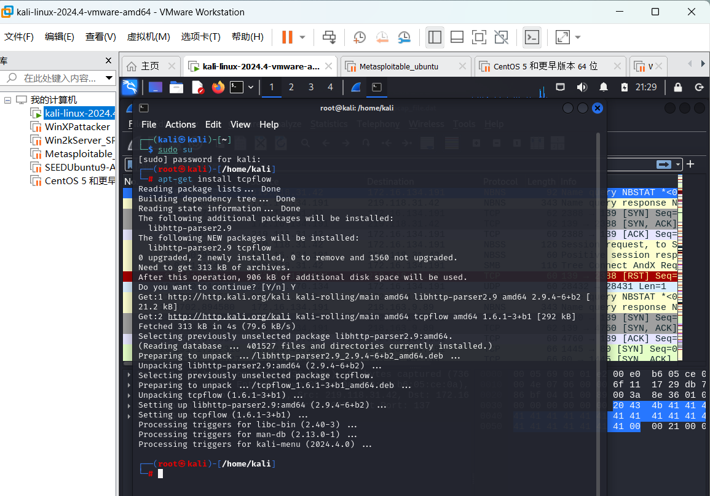This screenshot has height=496, width=710.
Task: Open the Kali log out dialog
Action: tap(699, 87)
